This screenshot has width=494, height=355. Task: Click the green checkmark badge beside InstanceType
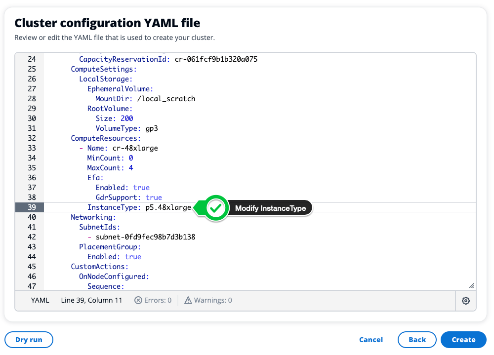215,208
